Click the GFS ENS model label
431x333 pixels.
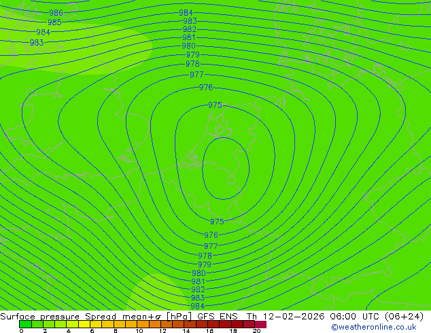(218, 317)
